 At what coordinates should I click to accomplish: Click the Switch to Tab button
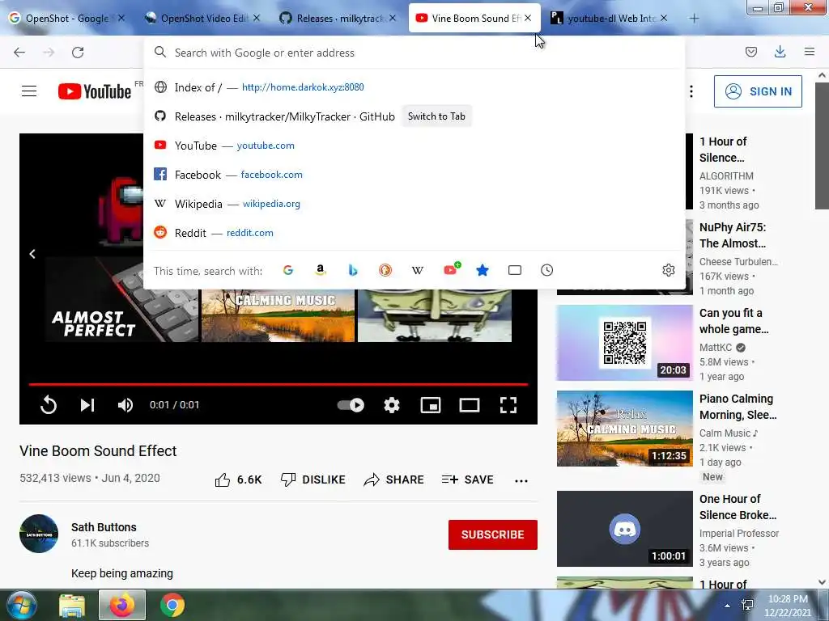pos(436,116)
